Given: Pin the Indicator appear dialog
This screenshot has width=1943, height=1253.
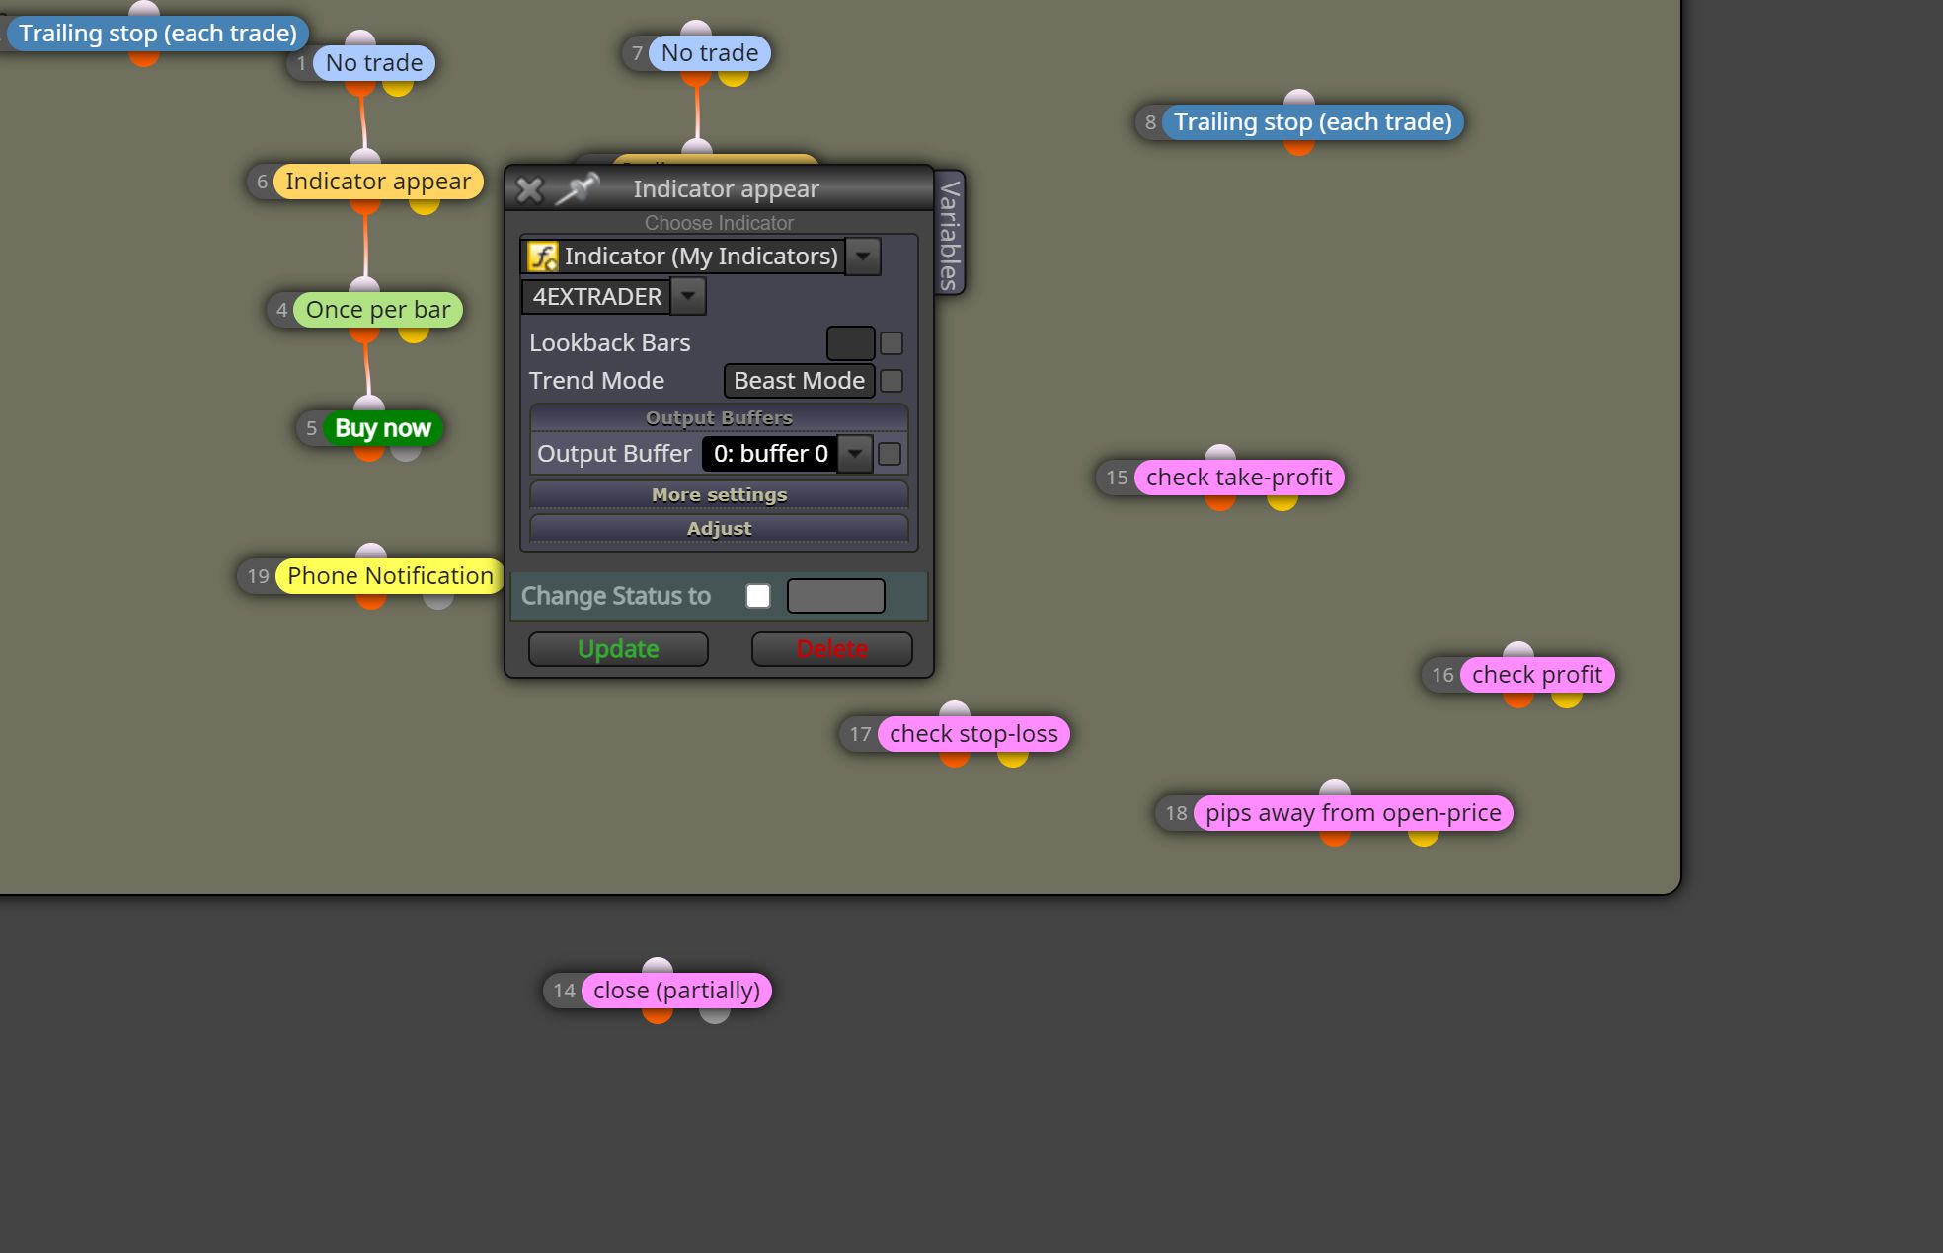Looking at the screenshot, I should coord(578,188).
